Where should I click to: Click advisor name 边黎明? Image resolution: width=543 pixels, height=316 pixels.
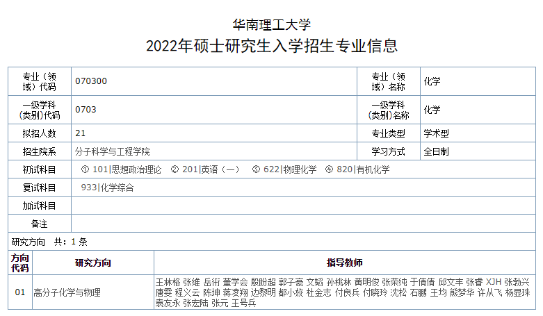click(264, 293)
